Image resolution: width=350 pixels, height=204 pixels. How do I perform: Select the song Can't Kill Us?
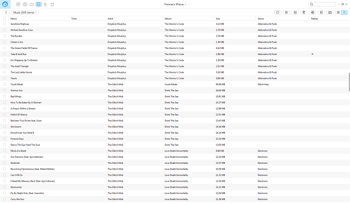click(x=17, y=175)
